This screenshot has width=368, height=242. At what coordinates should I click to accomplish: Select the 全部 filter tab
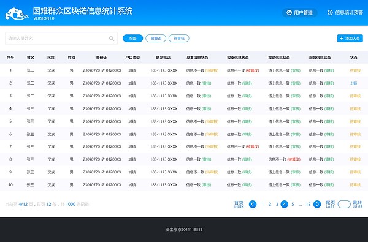[x=133, y=38]
